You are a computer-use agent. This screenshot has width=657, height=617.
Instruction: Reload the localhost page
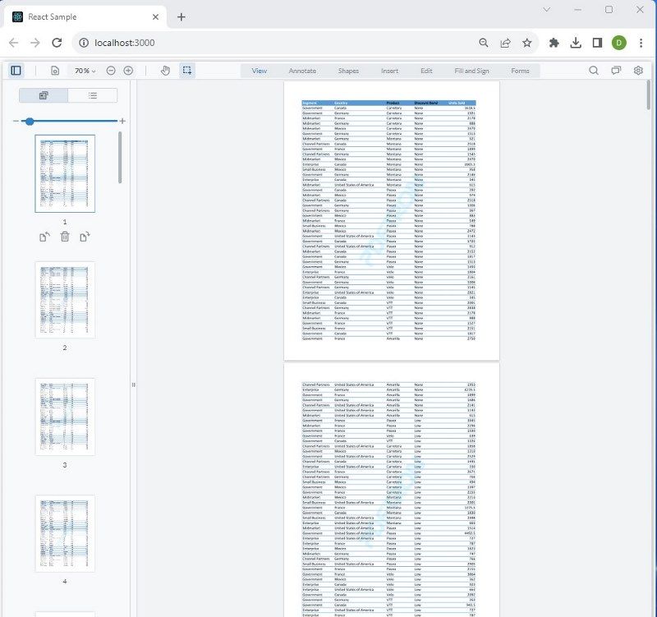[x=57, y=43]
